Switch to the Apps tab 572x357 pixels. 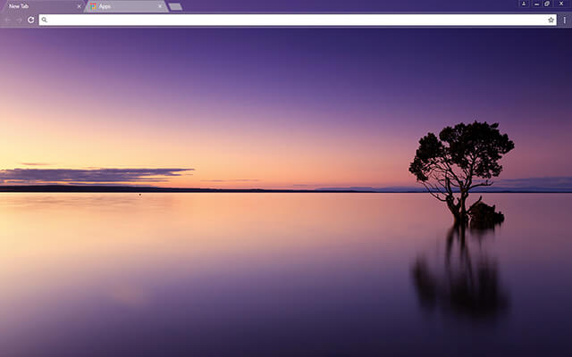pyautogui.click(x=126, y=6)
